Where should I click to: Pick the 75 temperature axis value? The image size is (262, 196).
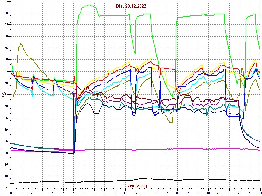(6, 25)
